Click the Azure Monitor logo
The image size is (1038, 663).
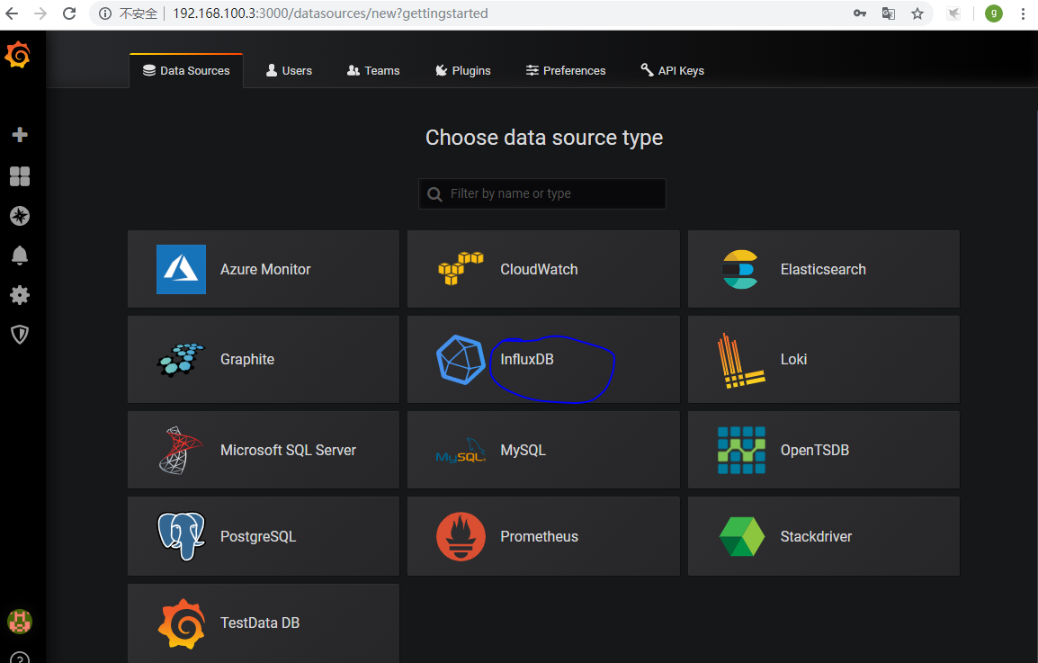tap(181, 269)
